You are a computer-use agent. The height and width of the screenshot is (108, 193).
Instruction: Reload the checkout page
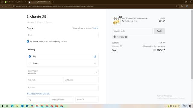(x=9, y=6)
